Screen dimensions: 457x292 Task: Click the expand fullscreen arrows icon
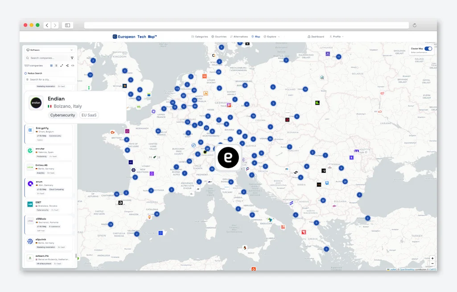tap(62, 66)
